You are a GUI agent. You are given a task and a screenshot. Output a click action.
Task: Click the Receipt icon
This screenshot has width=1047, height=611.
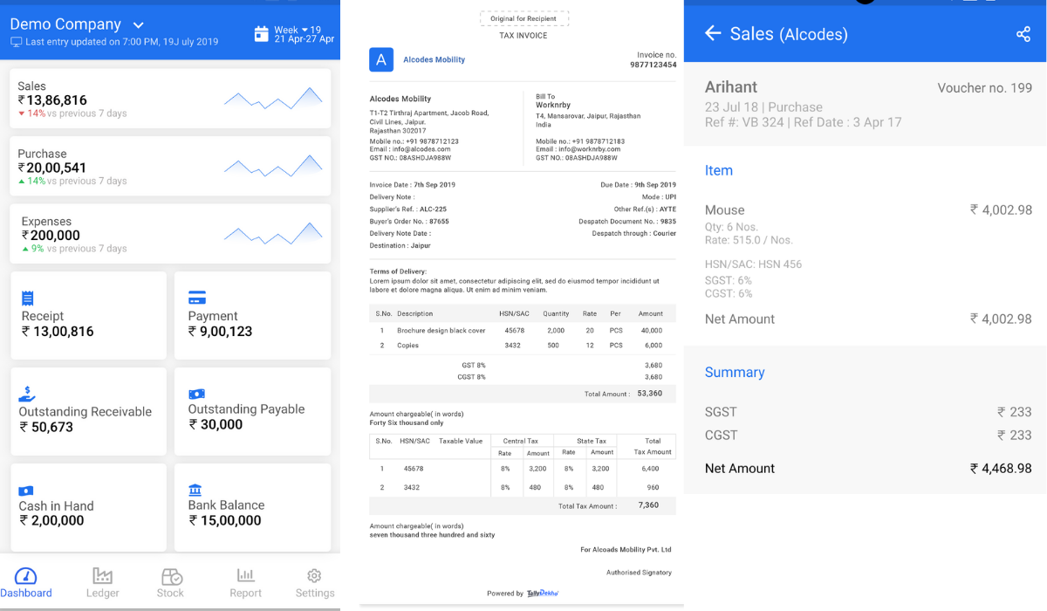[x=27, y=298]
